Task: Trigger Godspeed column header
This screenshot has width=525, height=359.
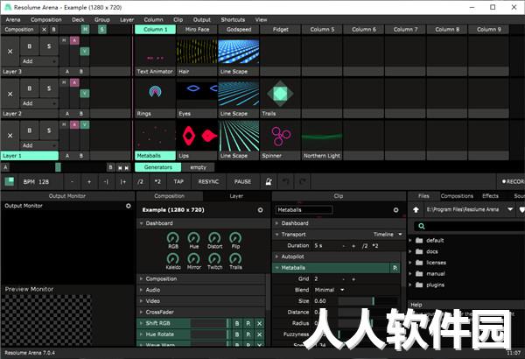Action: point(239,30)
